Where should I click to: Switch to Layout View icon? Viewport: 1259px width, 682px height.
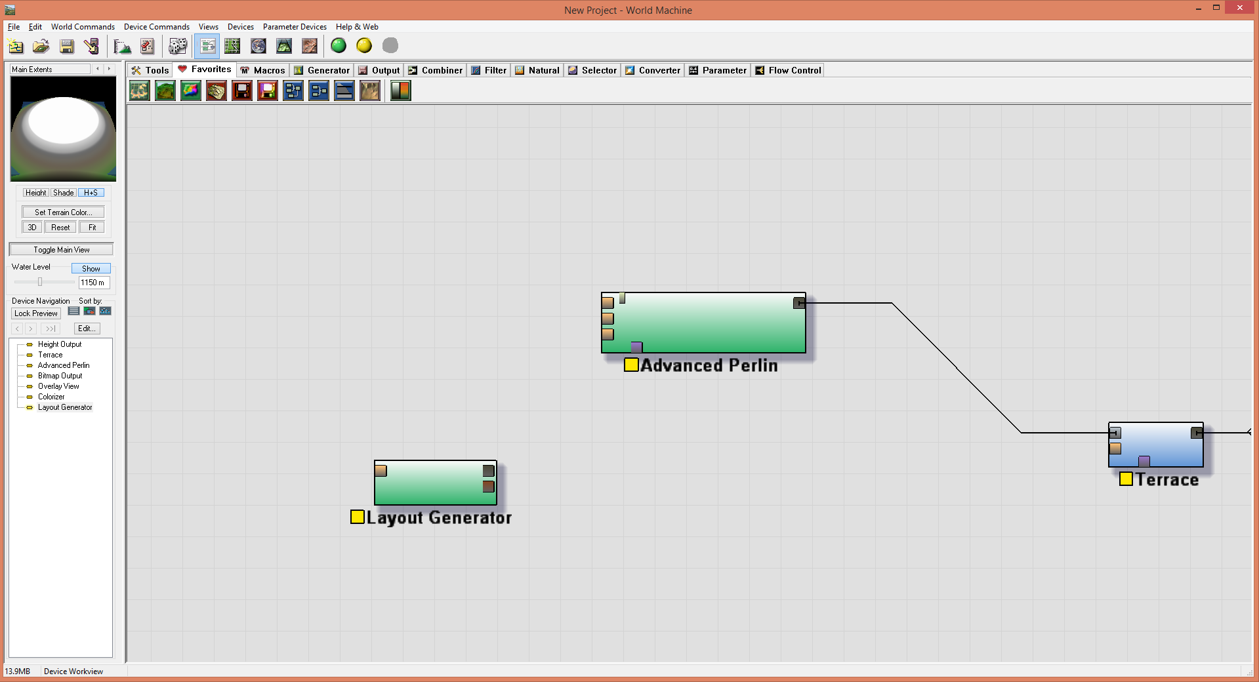[x=232, y=46]
